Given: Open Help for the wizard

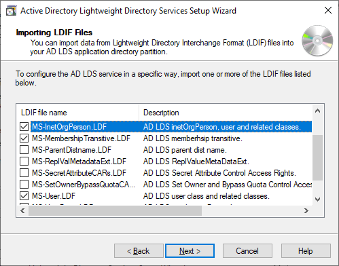Looking at the screenshot, I should (306, 251).
